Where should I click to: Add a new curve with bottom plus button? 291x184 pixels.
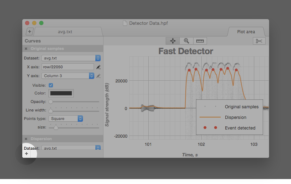pyautogui.click(x=26, y=154)
